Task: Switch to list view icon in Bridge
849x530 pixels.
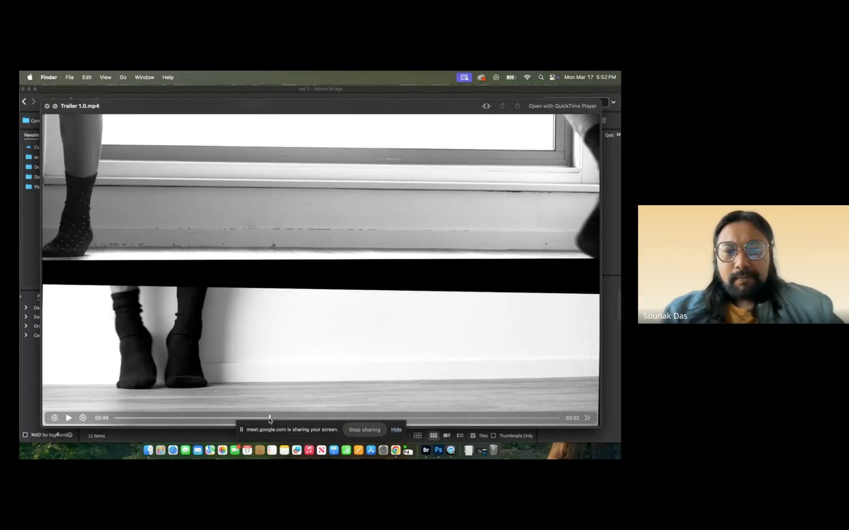Action: point(460,436)
